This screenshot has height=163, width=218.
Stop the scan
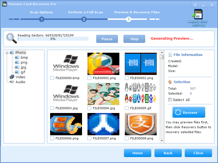pyautogui.click(x=134, y=39)
